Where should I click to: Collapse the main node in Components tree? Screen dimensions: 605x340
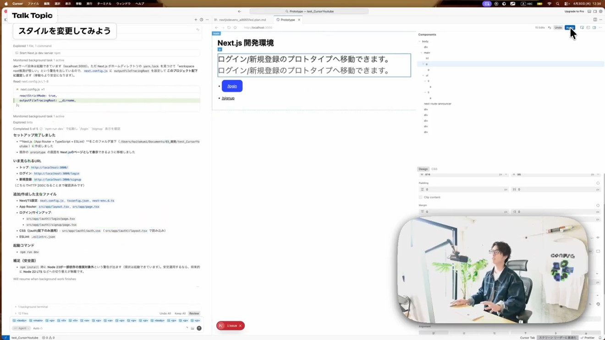422,53
